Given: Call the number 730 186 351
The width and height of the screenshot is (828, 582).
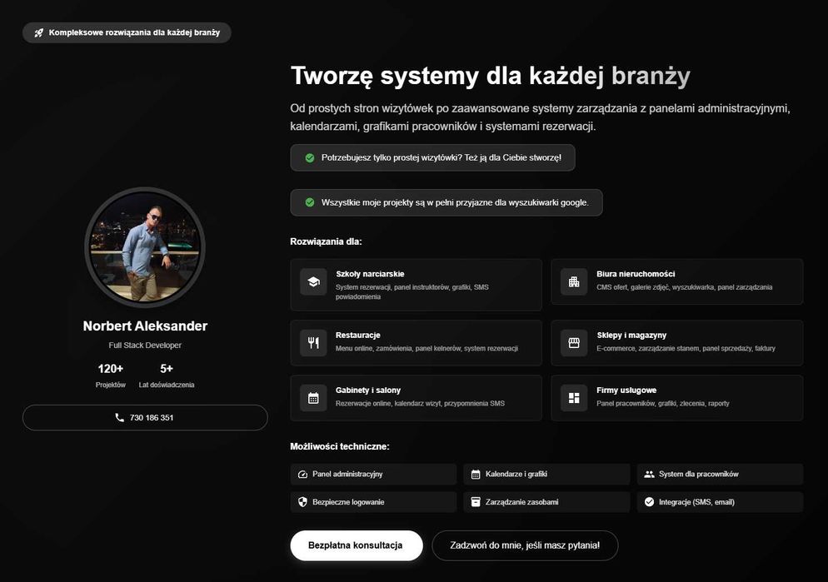Looking at the screenshot, I should (x=145, y=417).
